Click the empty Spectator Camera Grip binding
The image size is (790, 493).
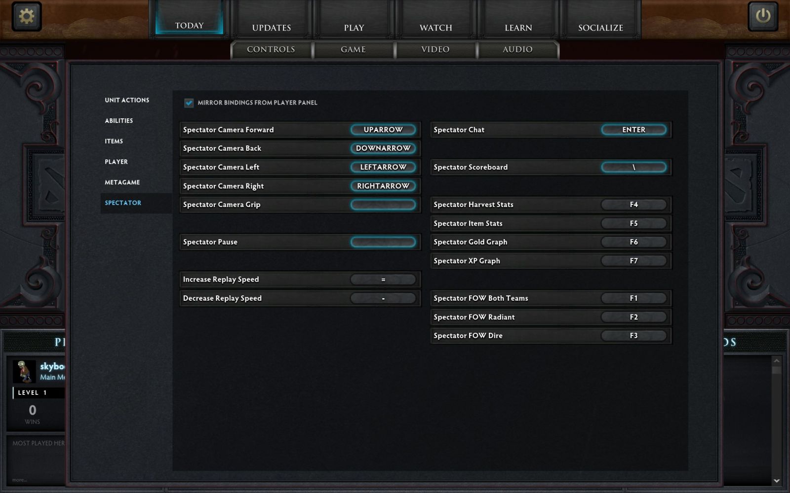click(x=383, y=205)
